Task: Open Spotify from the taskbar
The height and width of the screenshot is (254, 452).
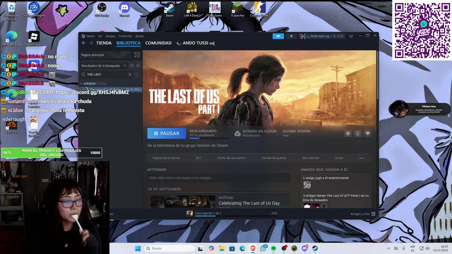Action: click(x=274, y=248)
